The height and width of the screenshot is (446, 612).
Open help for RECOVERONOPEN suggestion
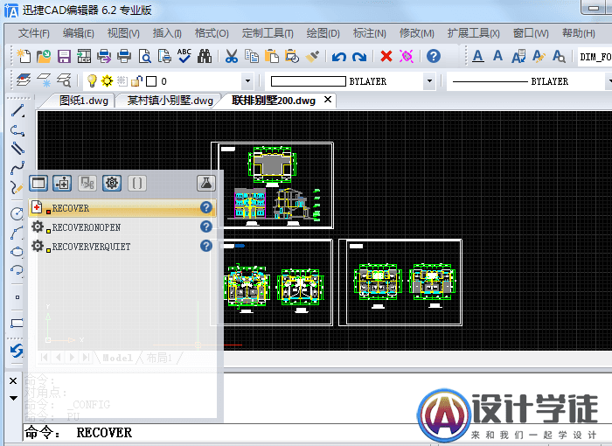(206, 226)
